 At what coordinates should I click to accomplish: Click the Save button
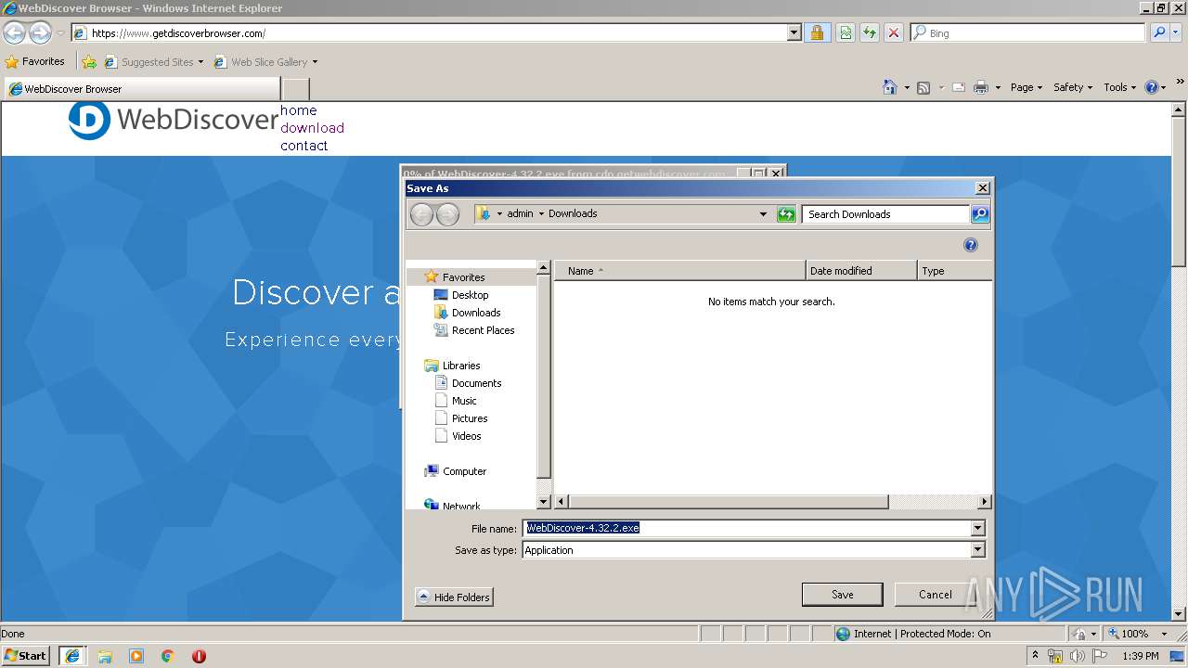843,595
